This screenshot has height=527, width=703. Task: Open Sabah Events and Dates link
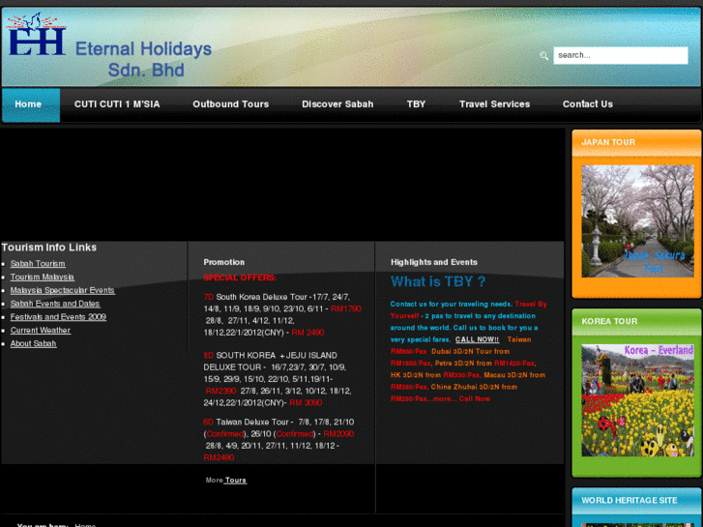click(55, 304)
